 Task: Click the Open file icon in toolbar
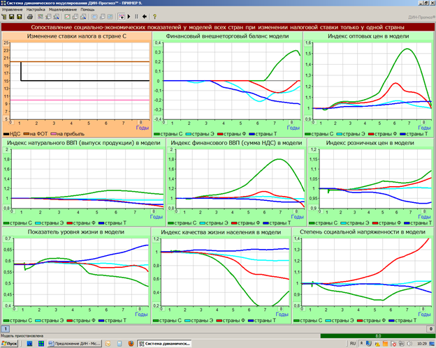pyautogui.click(x=5, y=15)
